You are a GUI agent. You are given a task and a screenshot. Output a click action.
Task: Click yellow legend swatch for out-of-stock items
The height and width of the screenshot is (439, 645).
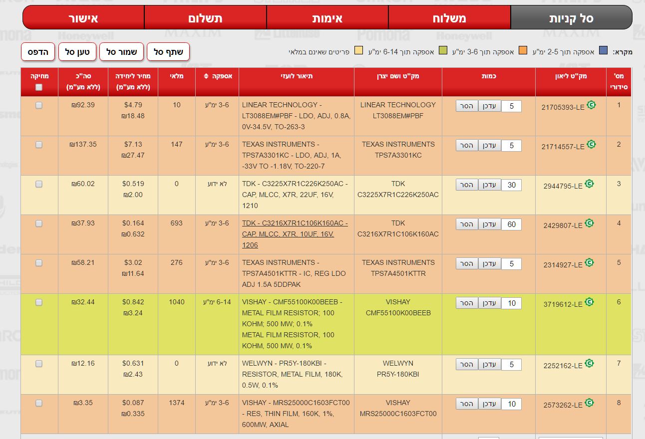(358, 50)
